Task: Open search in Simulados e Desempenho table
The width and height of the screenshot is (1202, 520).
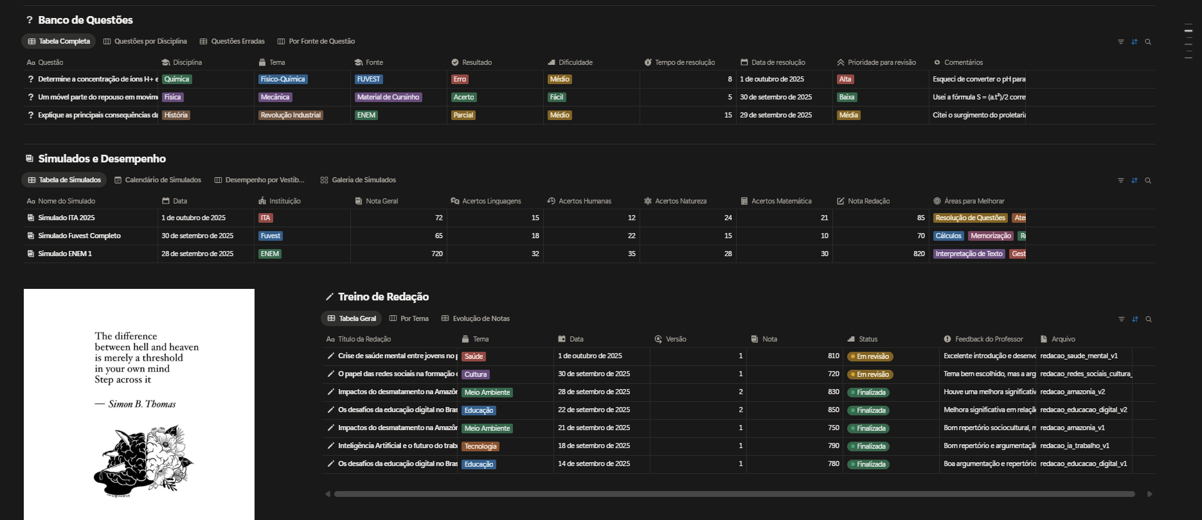Action: tap(1148, 180)
